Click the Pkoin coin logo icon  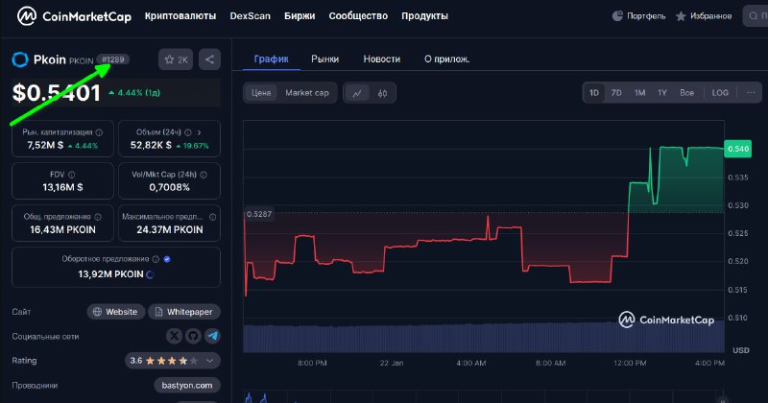pyautogui.click(x=20, y=59)
